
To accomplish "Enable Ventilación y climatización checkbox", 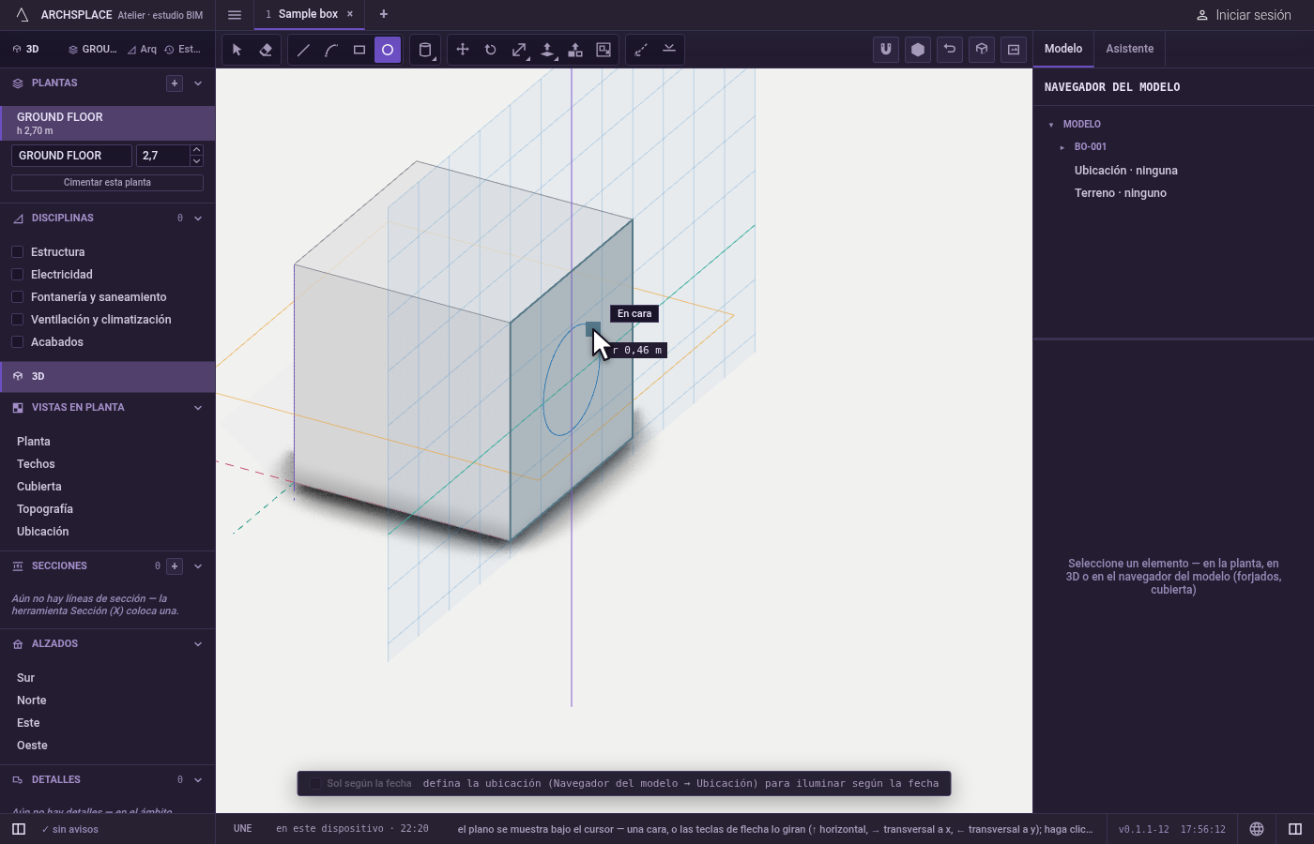I will pyautogui.click(x=17, y=320).
